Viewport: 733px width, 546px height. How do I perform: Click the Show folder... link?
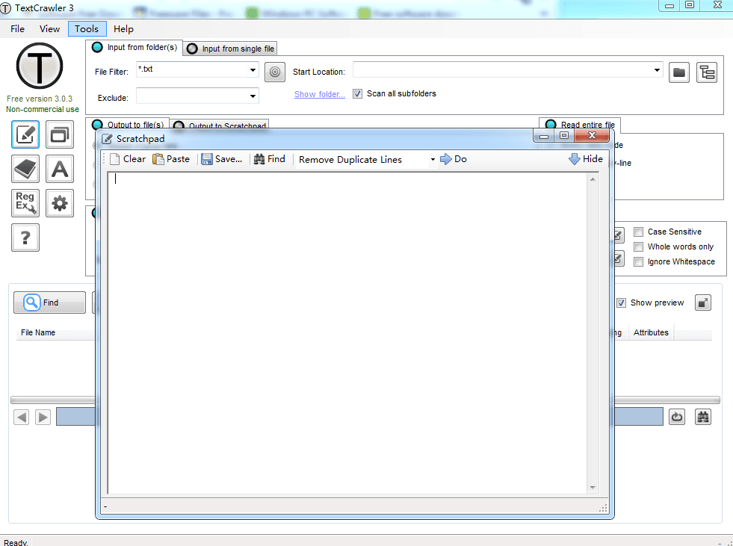point(320,94)
